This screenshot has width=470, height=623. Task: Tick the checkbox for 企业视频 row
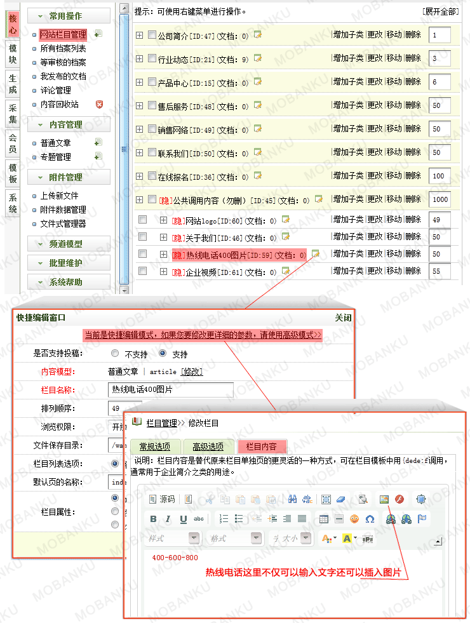(143, 271)
